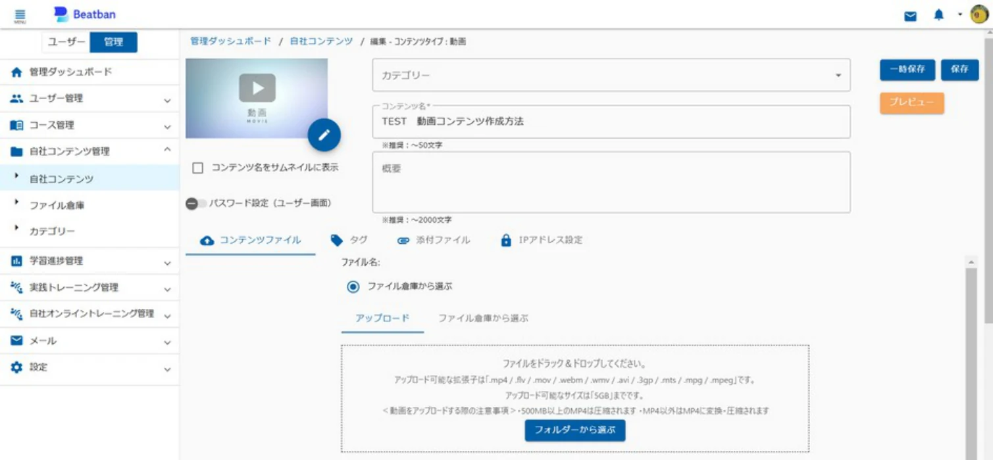Collapse the 自社コンテンツ管理 chevron
993x460 pixels.
point(167,150)
